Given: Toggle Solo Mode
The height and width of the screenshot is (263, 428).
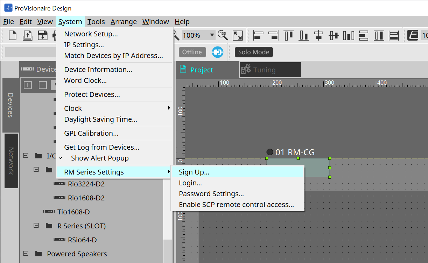Looking at the screenshot, I should pos(254,52).
